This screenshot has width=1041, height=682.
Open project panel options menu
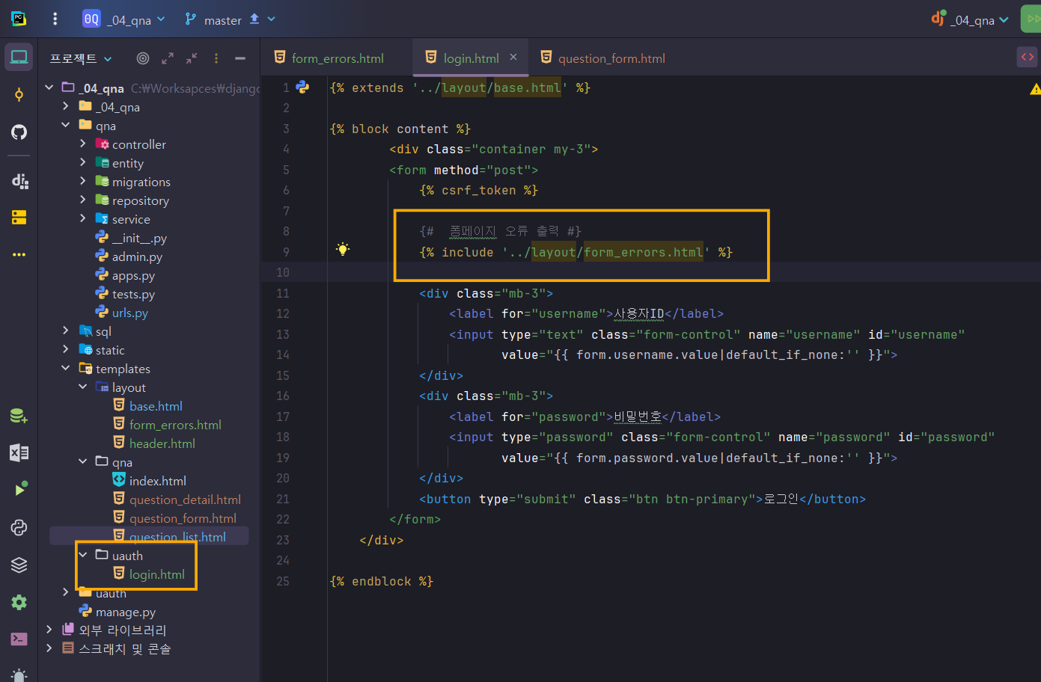216,58
